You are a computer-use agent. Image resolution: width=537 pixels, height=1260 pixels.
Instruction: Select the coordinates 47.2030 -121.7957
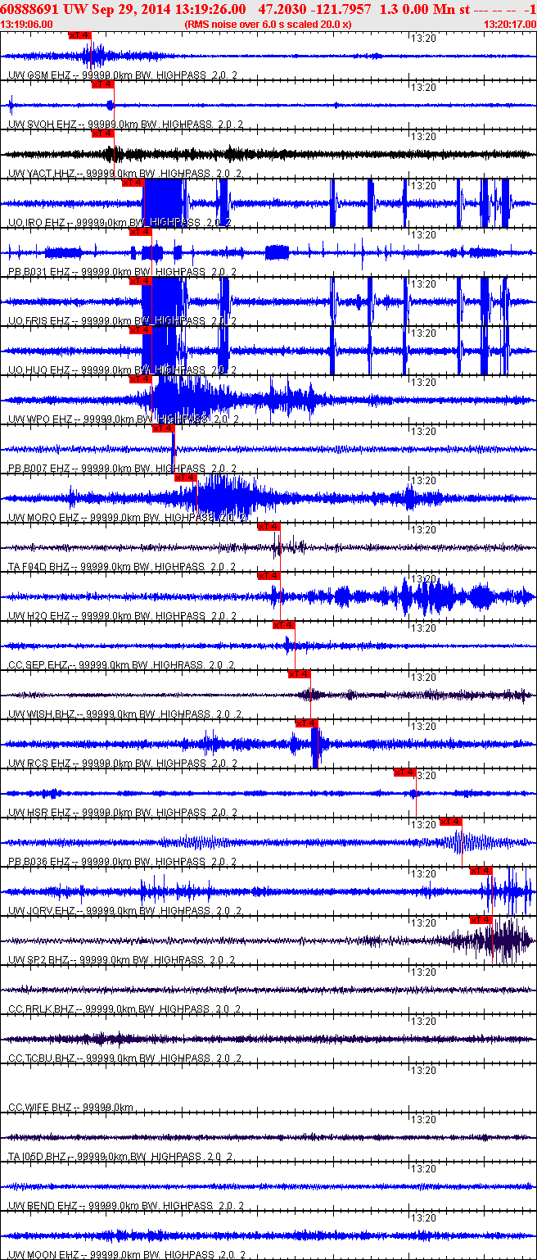[314, 9]
